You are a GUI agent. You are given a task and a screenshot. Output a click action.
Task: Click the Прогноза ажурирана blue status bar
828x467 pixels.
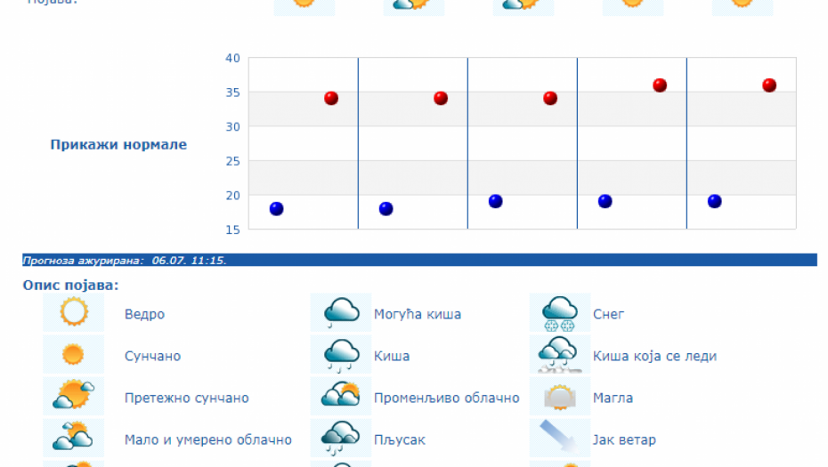pyautogui.click(x=419, y=261)
